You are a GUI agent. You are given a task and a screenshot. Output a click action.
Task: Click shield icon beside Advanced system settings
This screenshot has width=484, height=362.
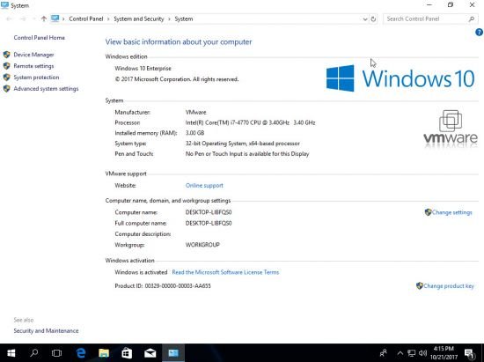tap(7, 89)
